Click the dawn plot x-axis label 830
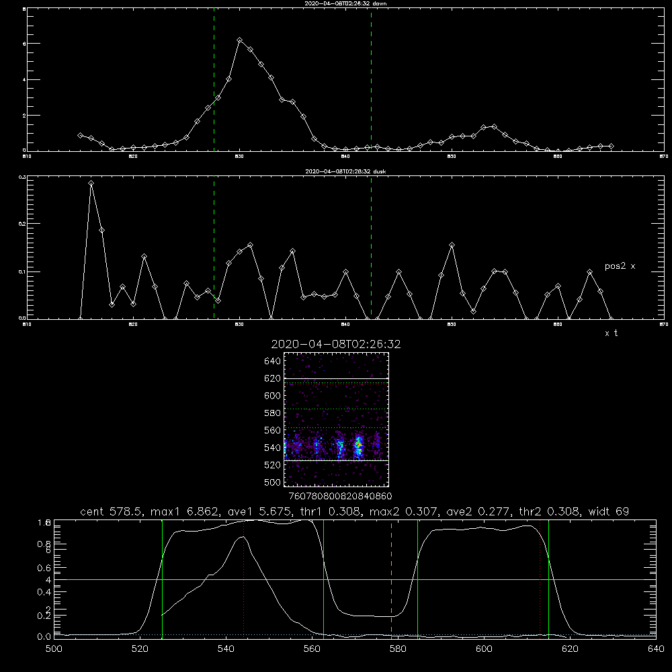 pyautogui.click(x=239, y=157)
